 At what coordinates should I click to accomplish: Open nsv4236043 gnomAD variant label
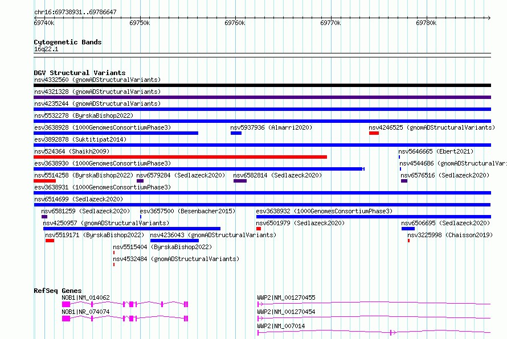tap(213, 235)
